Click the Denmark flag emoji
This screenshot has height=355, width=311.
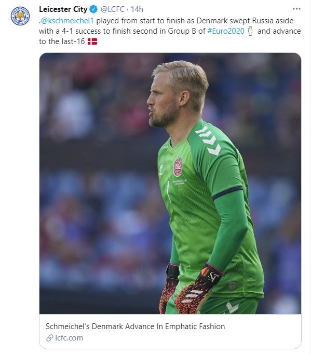click(92, 41)
